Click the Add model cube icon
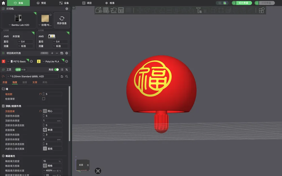The width and height of the screenshot is (282, 176). click(x=98, y=10)
